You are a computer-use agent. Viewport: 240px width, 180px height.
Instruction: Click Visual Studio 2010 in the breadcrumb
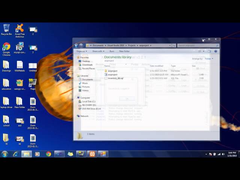click(x=116, y=45)
